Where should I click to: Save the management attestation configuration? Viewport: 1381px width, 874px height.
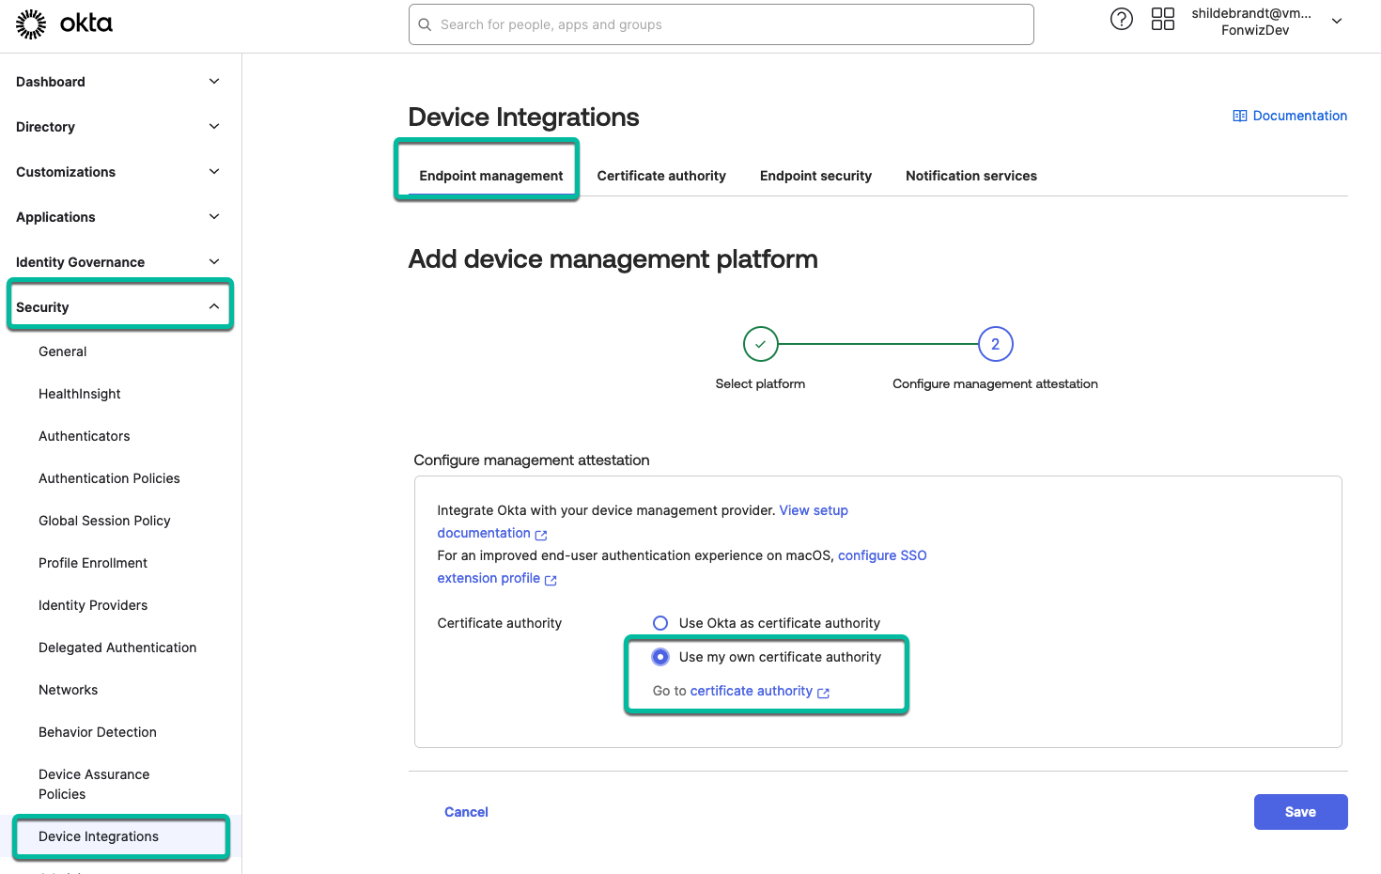pos(1300,811)
